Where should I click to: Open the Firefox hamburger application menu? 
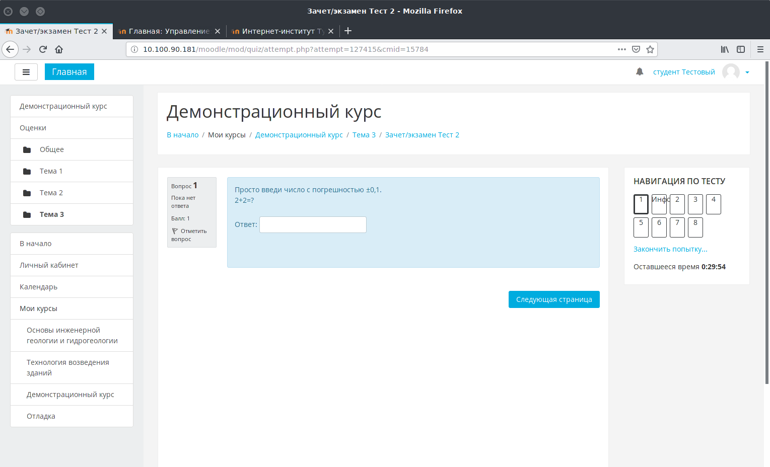[x=760, y=49]
